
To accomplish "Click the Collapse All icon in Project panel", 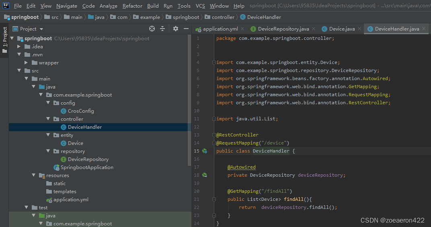I will point(162,29).
